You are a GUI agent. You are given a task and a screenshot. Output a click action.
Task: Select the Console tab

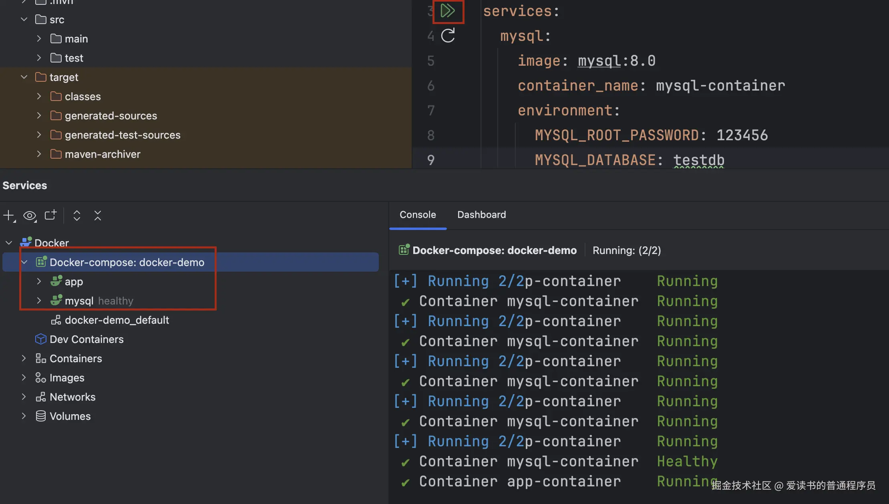point(417,215)
